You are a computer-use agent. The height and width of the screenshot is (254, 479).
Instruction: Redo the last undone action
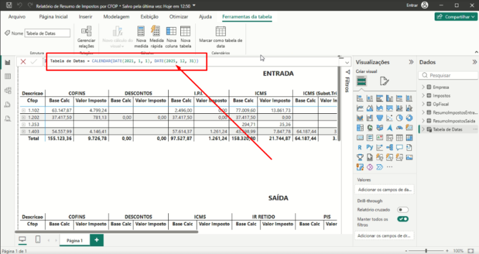click(x=30, y=5)
